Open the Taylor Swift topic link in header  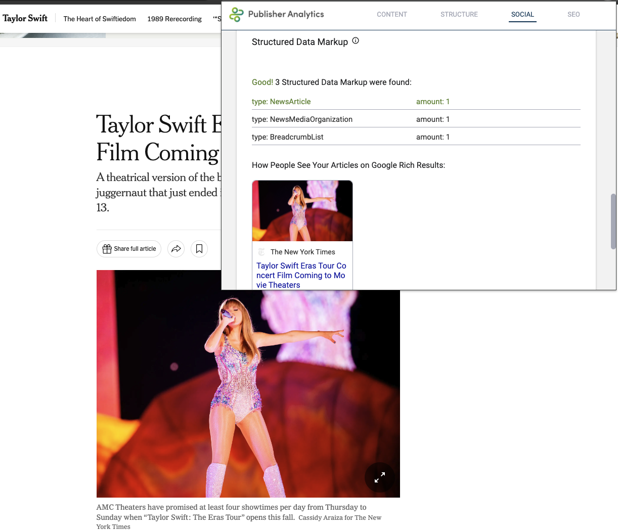click(x=25, y=18)
